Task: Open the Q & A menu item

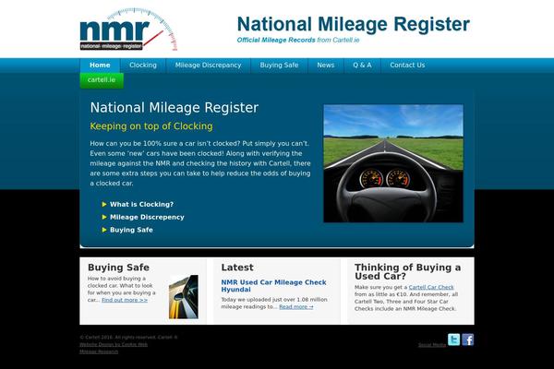Action: tap(362, 65)
